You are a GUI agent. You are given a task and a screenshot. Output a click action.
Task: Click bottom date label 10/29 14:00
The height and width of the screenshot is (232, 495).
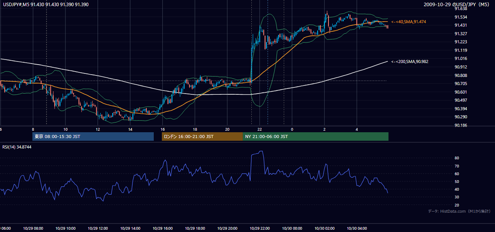130,229
